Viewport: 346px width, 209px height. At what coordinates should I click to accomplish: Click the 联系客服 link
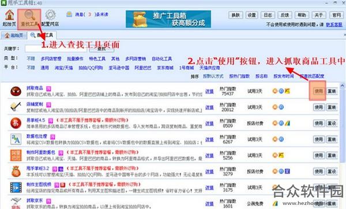334,25
